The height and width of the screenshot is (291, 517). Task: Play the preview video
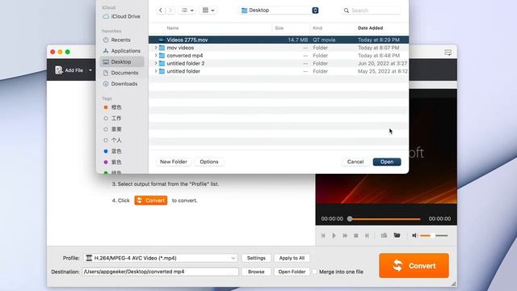click(334, 235)
